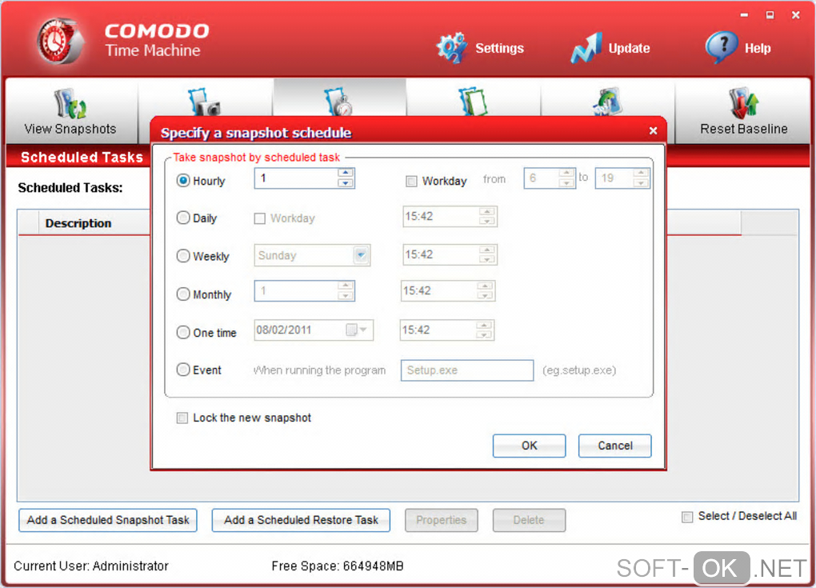Image resolution: width=816 pixels, height=588 pixels.
Task: Open Help via the question-mark icon
Action: (x=722, y=47)
